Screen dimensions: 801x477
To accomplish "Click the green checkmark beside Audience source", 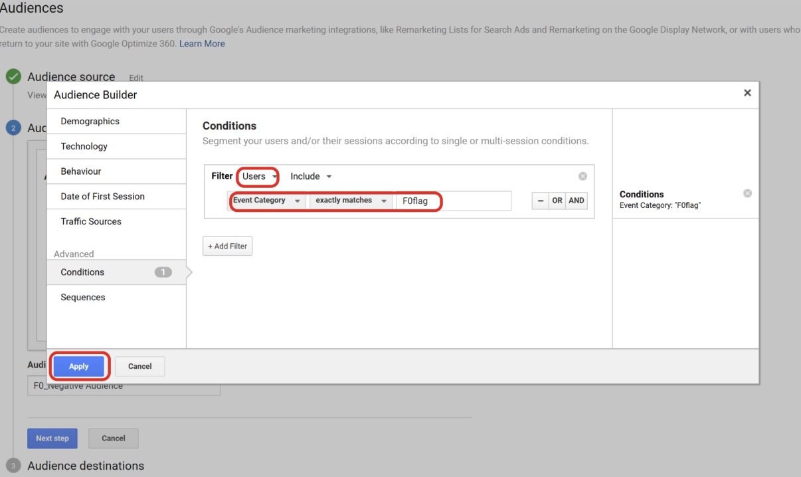I will coord(13,76).
